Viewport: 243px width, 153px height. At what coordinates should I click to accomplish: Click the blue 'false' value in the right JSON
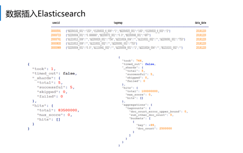(x=150, y=64)
